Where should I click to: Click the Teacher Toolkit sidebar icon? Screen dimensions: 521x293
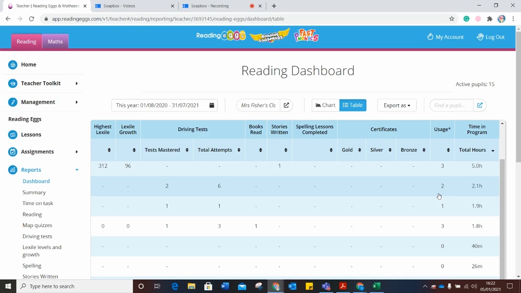(13, 83)
